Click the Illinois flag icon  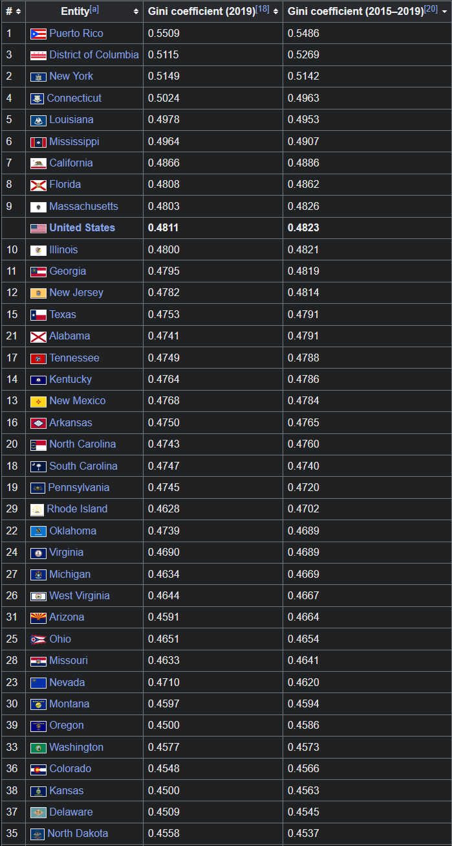[x=38, y=250]
